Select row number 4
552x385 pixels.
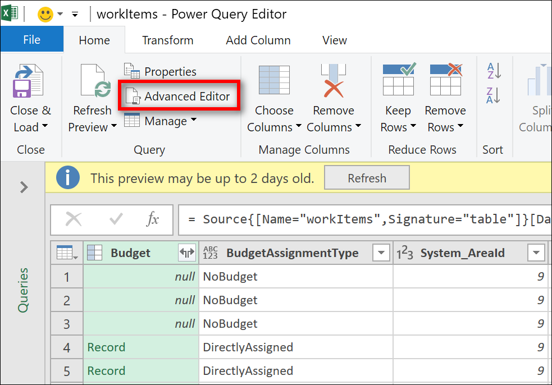pyautogui.click(x=67, y=347)
